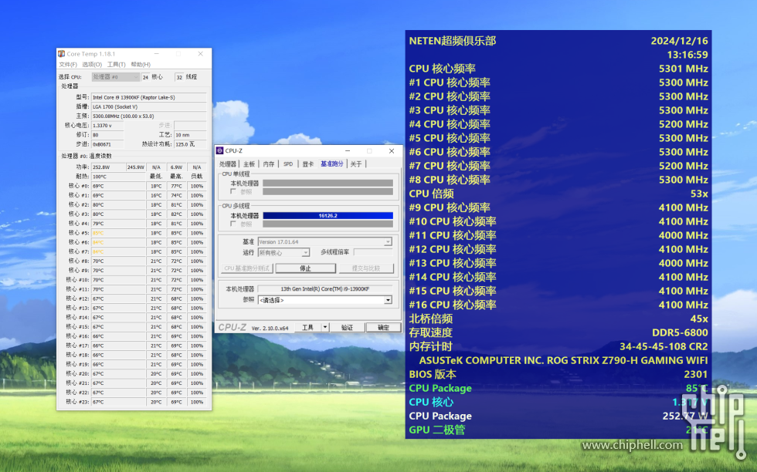Minimize the CPU-Z window
The width and height of the screenshot is (757, 472).
click(x=348, y=151)
